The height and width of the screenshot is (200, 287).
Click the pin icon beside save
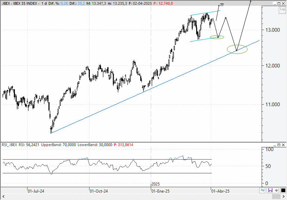tap(276, 190)
